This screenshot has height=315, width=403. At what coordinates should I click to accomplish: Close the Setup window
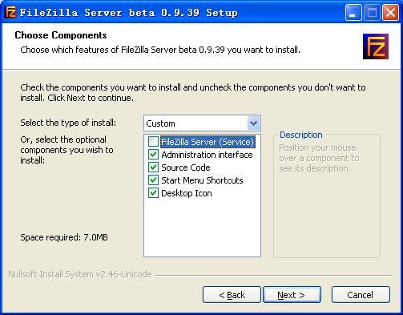coord(390,12)
